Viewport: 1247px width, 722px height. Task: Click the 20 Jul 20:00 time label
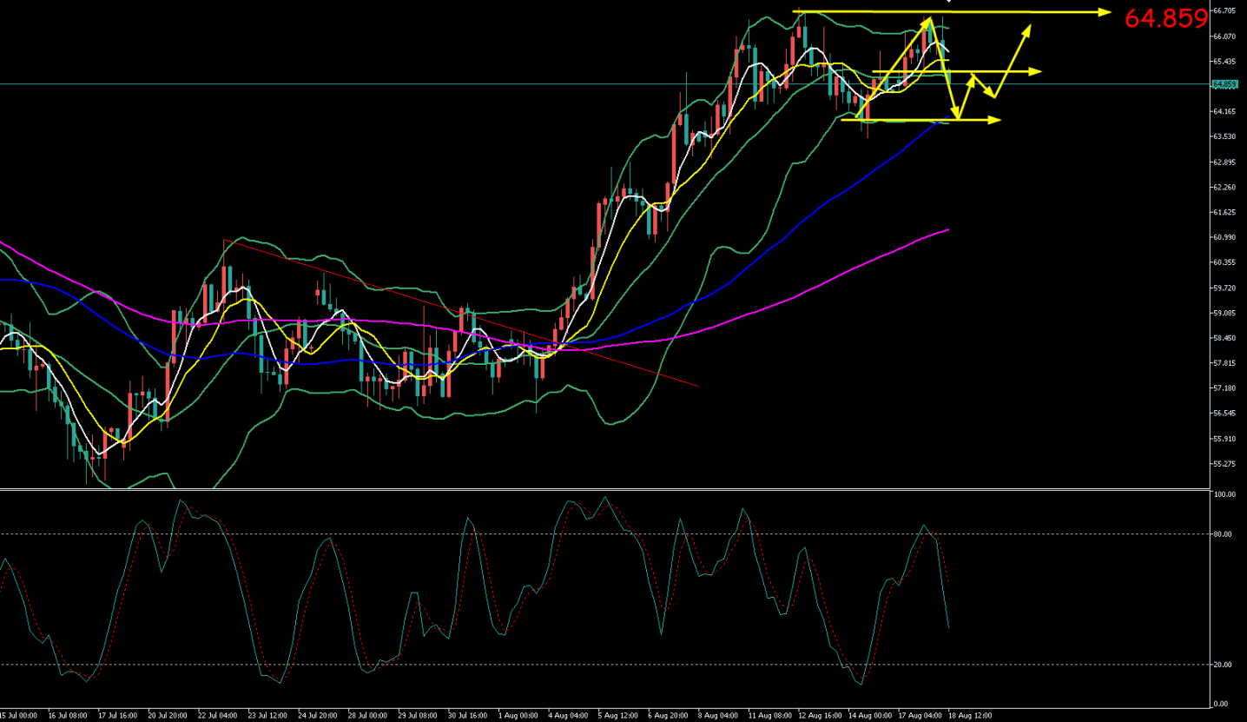[x=167, y=716]
